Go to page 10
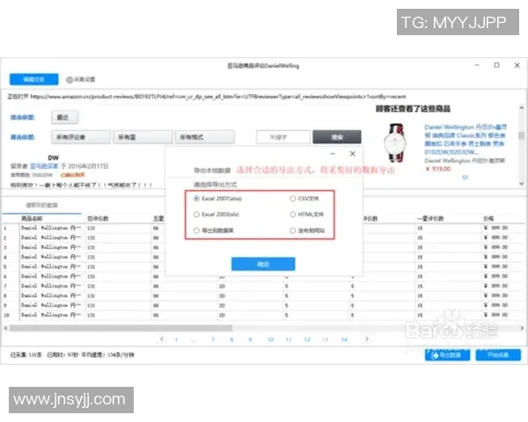Viewport: 528px width, 422px height. coord(270,339)
